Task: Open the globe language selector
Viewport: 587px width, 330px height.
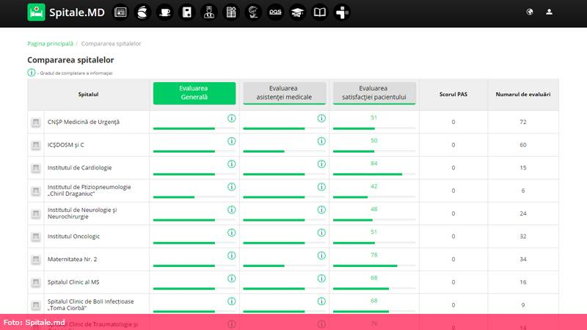Action: tap(530, 12)
